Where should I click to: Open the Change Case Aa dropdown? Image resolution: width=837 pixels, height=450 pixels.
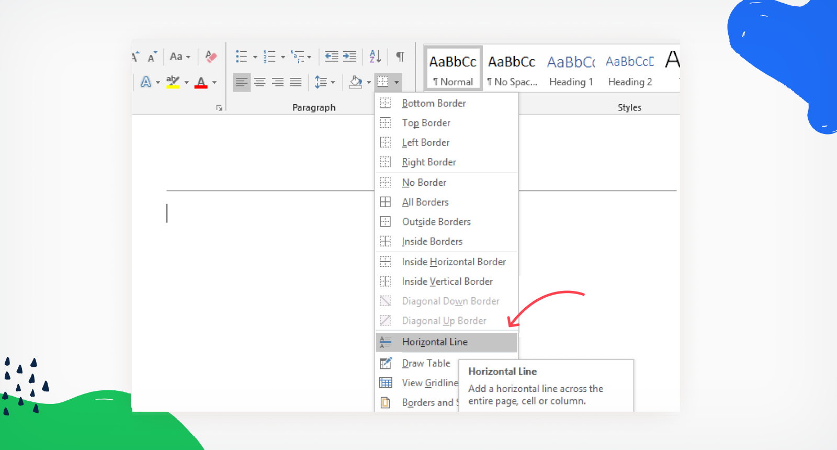179,57
